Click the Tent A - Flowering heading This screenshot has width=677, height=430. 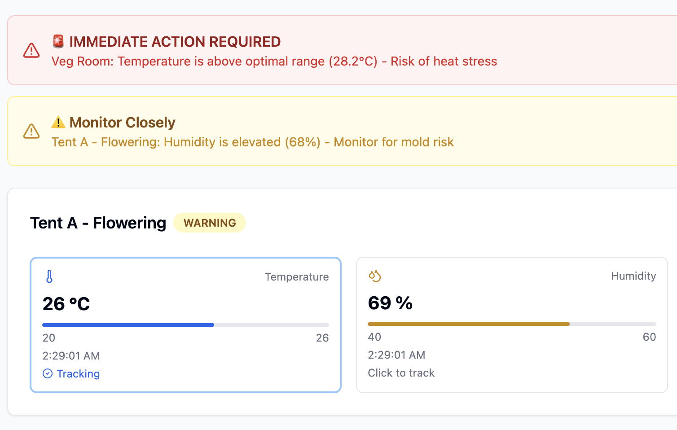click(98, 223)
